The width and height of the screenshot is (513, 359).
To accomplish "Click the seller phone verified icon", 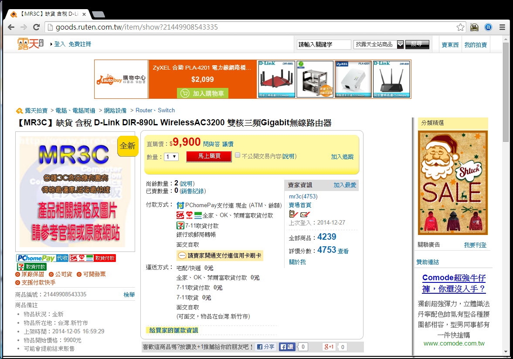I will point(293,214).
